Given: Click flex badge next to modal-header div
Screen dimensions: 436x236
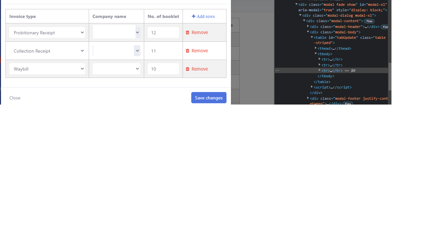Looking at the screenshot, I should click(385, 27).
